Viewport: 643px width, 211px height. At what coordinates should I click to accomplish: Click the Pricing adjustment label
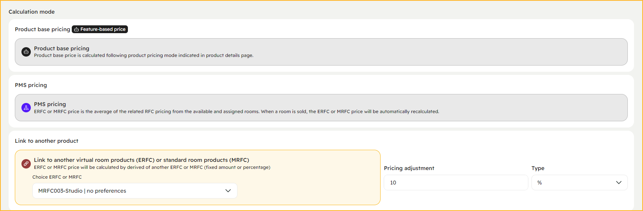[x=409, y=168]
